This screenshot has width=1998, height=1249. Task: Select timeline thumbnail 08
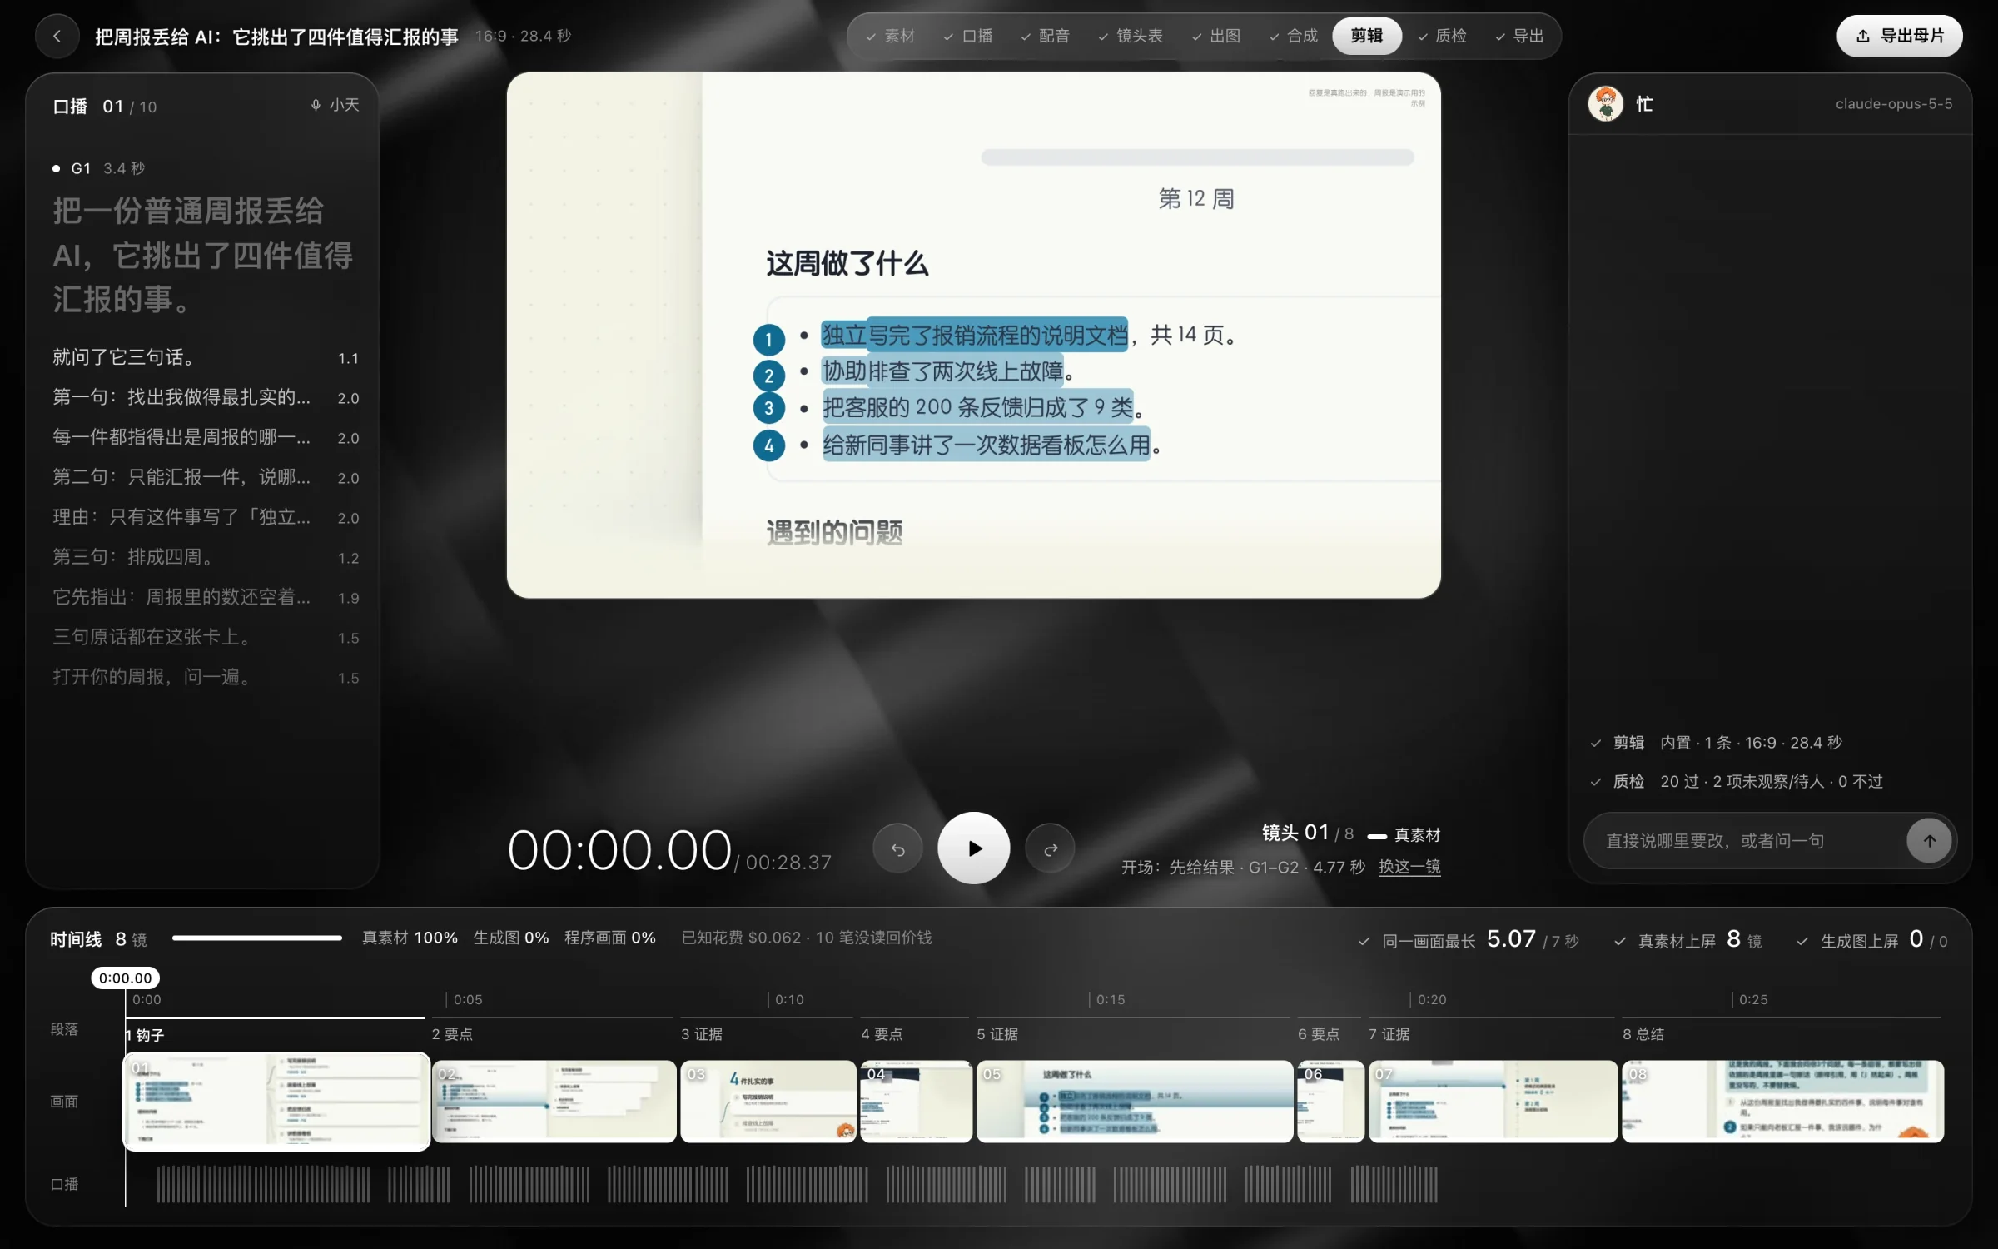[x=1782, y=1101]
